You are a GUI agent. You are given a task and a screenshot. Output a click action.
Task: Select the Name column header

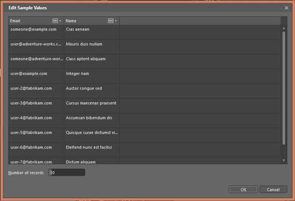click(91, 21)
